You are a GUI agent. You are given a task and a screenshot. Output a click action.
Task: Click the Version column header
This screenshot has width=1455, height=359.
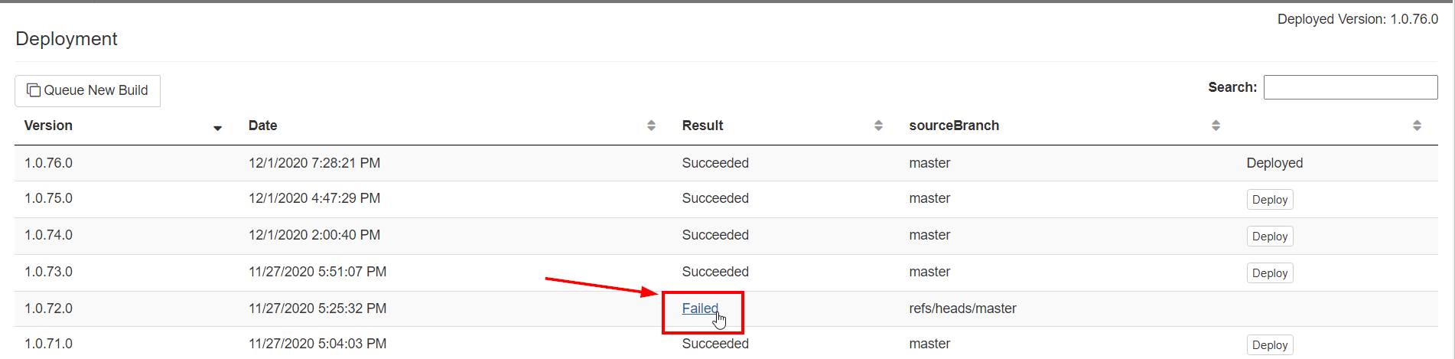point(48,126)
